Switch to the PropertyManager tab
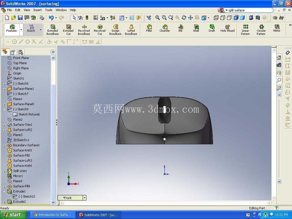Screen dimensions: 292x219 coord(13,52)
